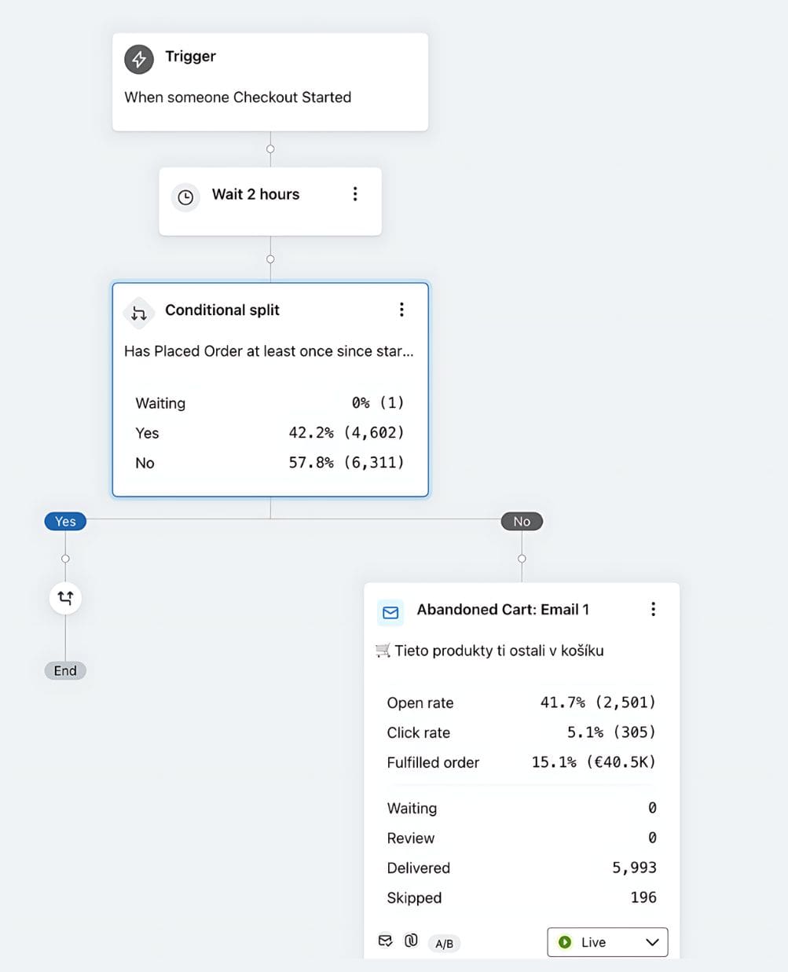The image size is (788, 972).
Task: Click the Trigger lightning bolt icon
Action: (x=139, y=59)
